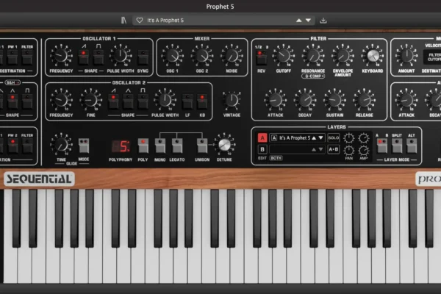Screen dimensions: 441x294
Task: Click the Q-Comp button under Resonance
Action: (x=313, y=76)
